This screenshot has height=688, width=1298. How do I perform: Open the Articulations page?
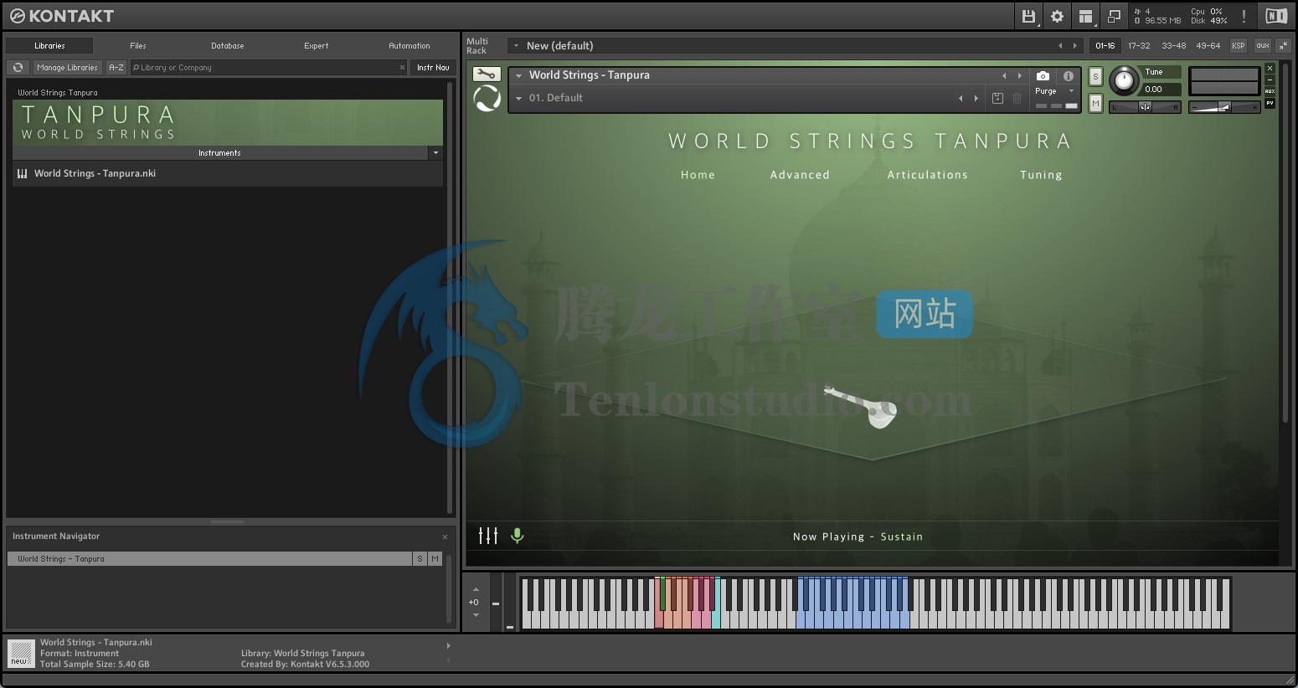(928, 175)
